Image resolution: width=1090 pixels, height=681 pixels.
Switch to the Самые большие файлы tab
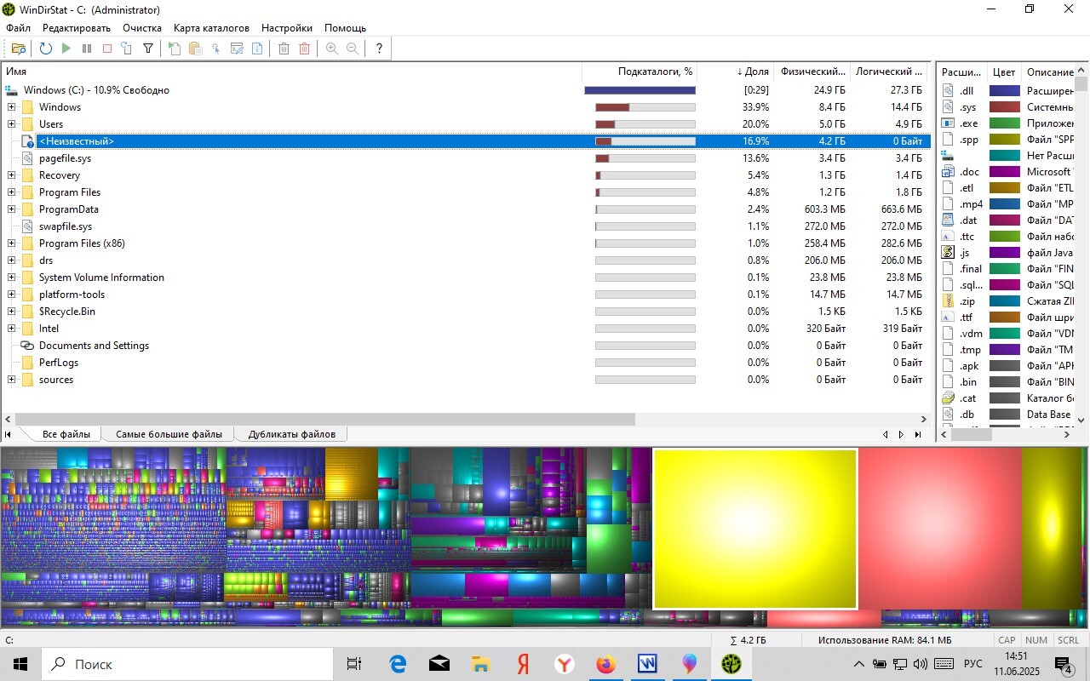point(169,434)
